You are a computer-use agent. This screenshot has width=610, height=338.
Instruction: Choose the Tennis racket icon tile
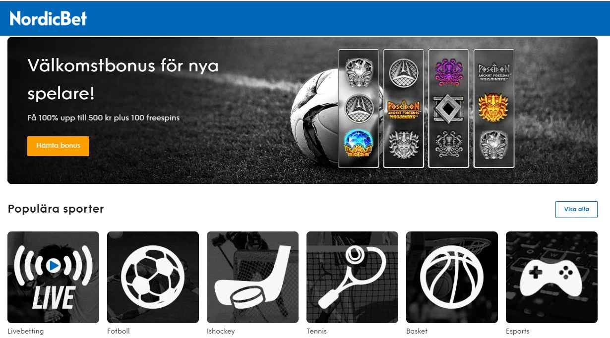tap(352, 277)
